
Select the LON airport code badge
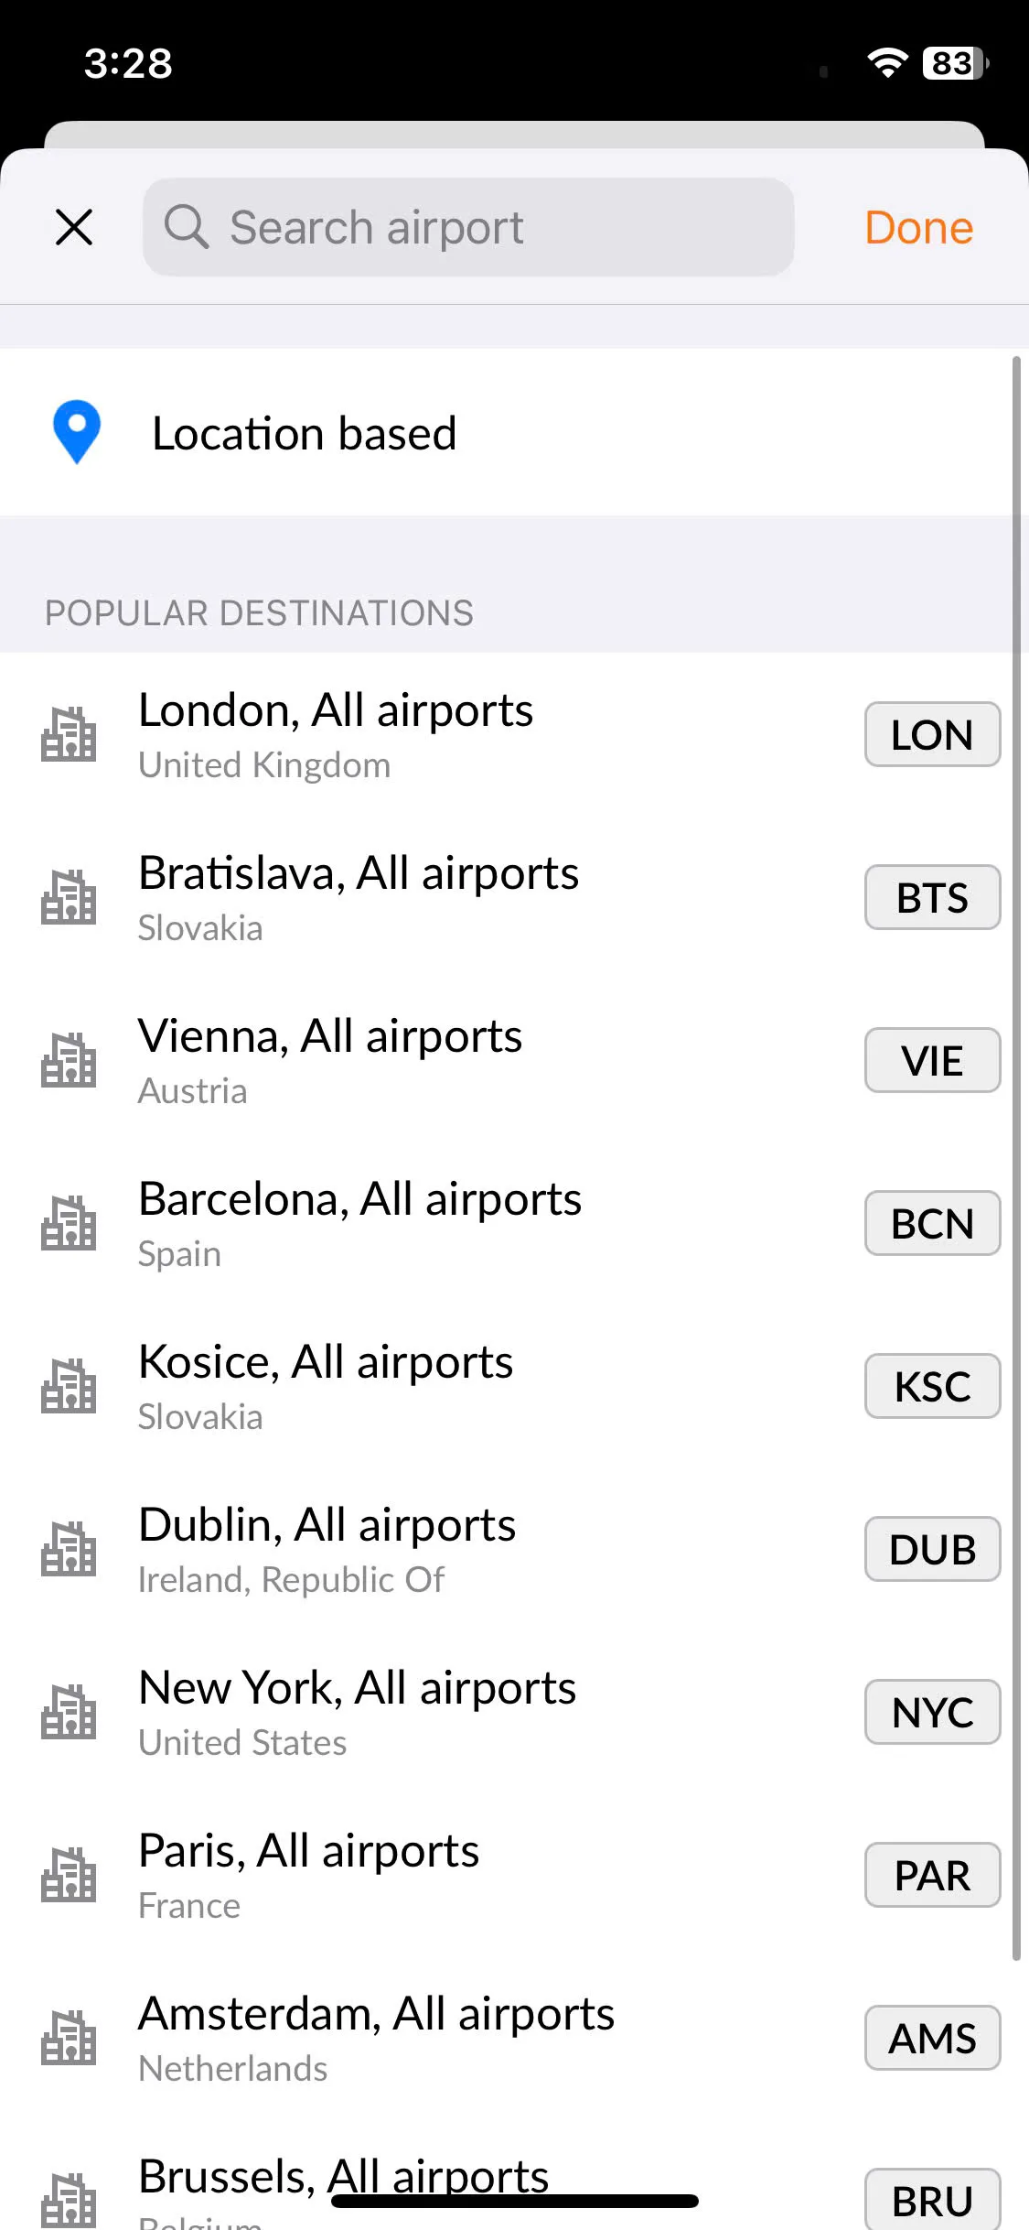click(x=932, y=734)
